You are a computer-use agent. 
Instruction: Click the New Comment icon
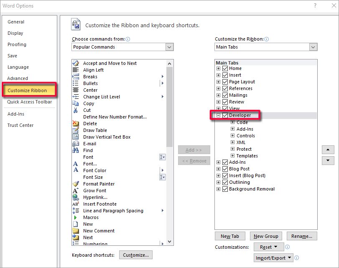[x=76, y=231]
